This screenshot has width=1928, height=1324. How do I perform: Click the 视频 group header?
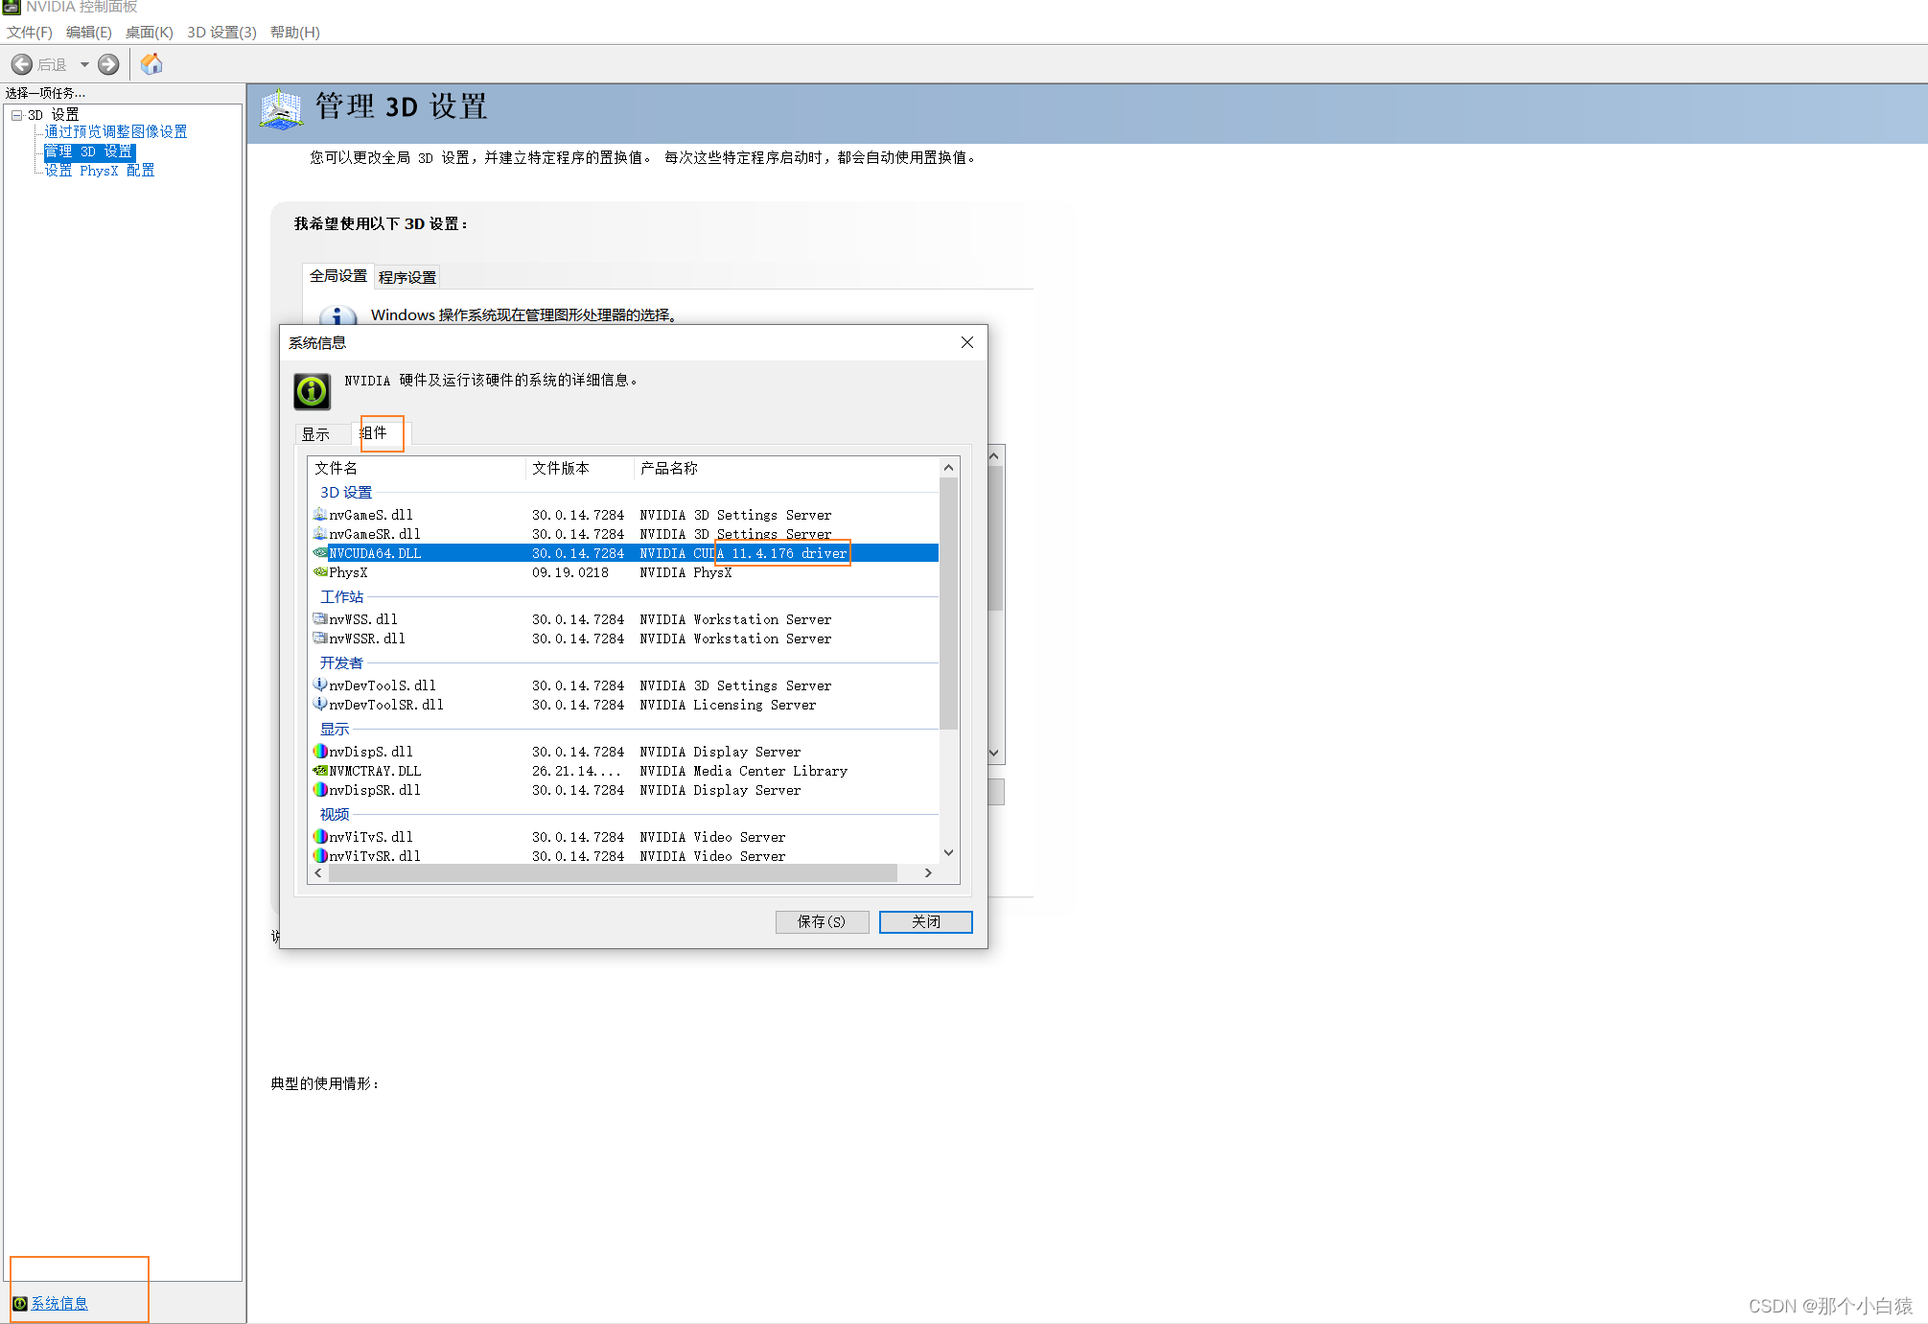click(335, 814)
